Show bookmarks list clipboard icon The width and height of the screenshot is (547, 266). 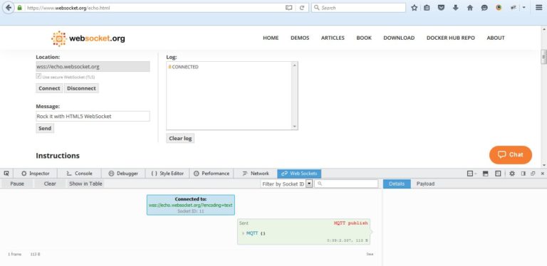click(x=427, y=8)
